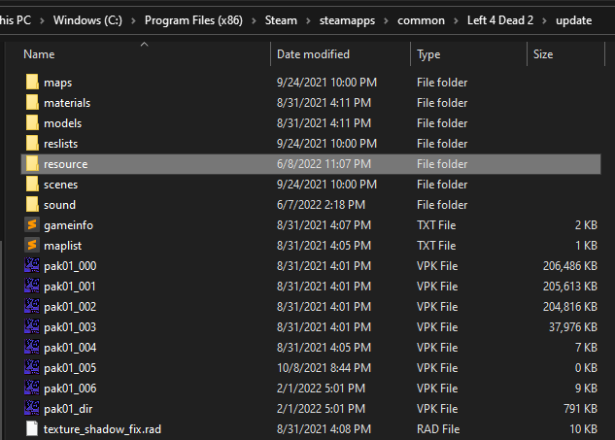Image resolution: width=615 pixels, height=440 pixels.
Task: Sort by the Date modified column header
Action: (x=313, y=54)
